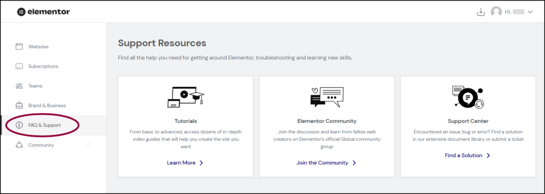Click the Subscriptions icon in the sidebar
Image resolution: width=545 pixels, height=194 pixels.
[x=19, y=66]
